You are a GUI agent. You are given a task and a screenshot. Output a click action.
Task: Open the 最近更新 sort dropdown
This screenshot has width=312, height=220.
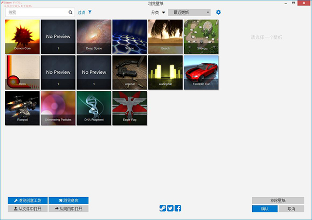tap(189, 12)
